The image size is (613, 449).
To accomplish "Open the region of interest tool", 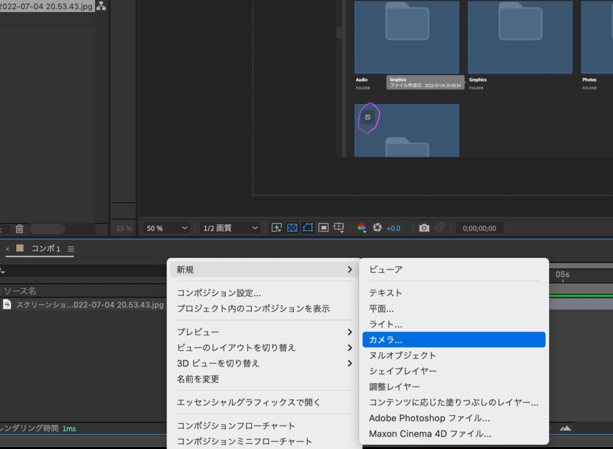I will (x=323, y=228).
